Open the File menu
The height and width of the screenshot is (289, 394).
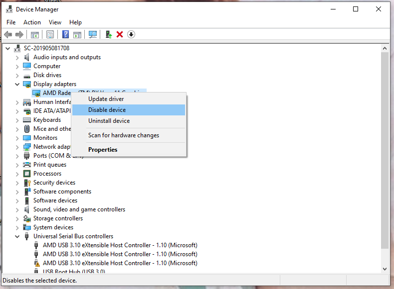[x=11, y=22]
